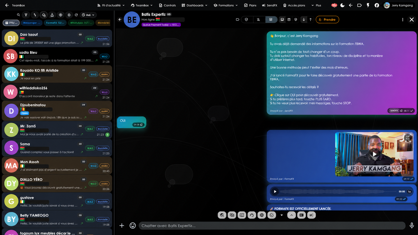Image resolution: width=418 pixels, height=235 pixels.
Task: Click the layers tag icon in sidebar toolbar
Action: pyautogui.click(x=44, y=15)
